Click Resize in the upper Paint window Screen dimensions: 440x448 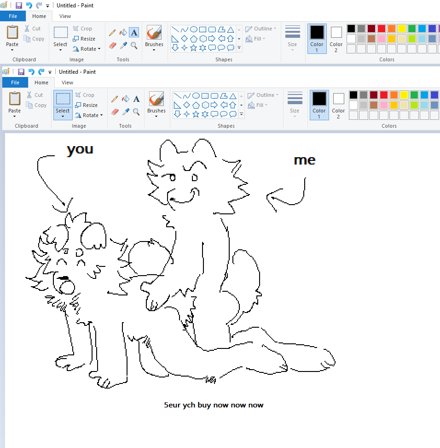[x=84, y=39]
